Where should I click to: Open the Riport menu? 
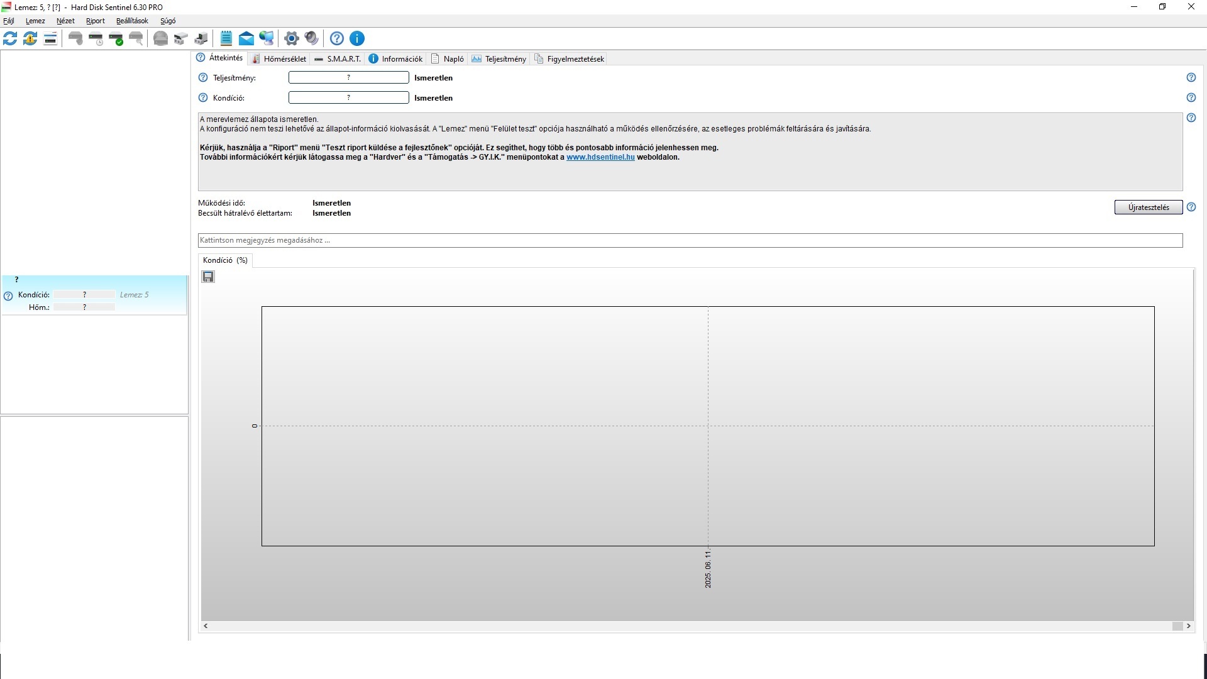pyautogui.click(x=96, y=21)
